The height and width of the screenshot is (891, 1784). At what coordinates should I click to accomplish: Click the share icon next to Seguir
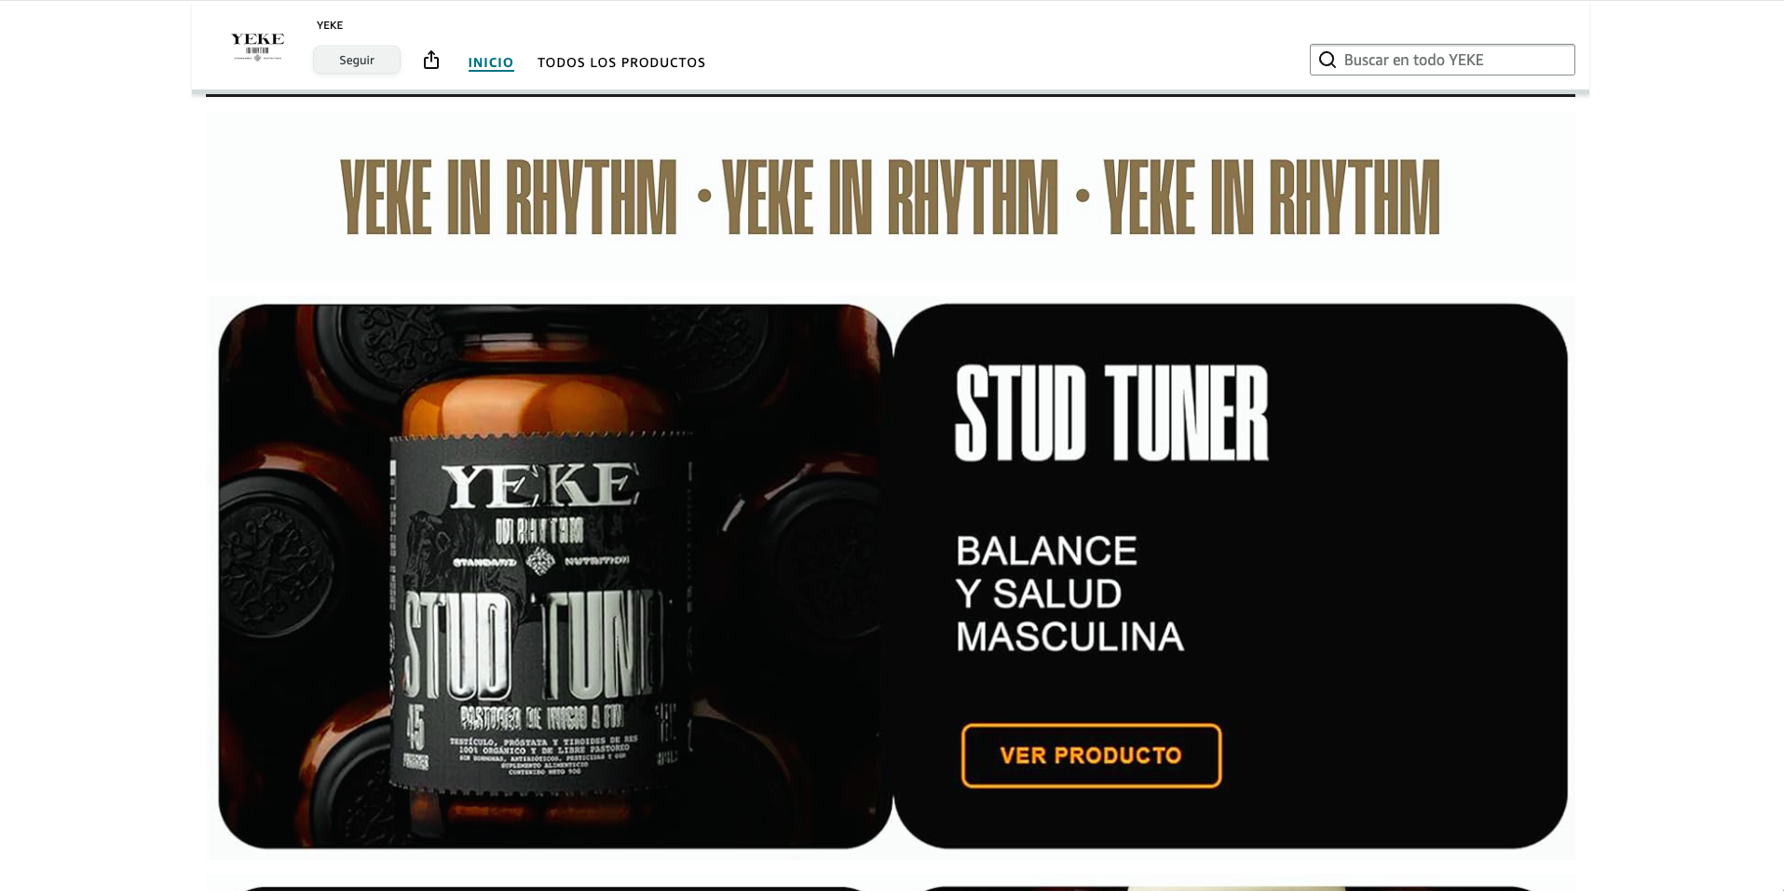pyautogui.click(x=430, y=61)
